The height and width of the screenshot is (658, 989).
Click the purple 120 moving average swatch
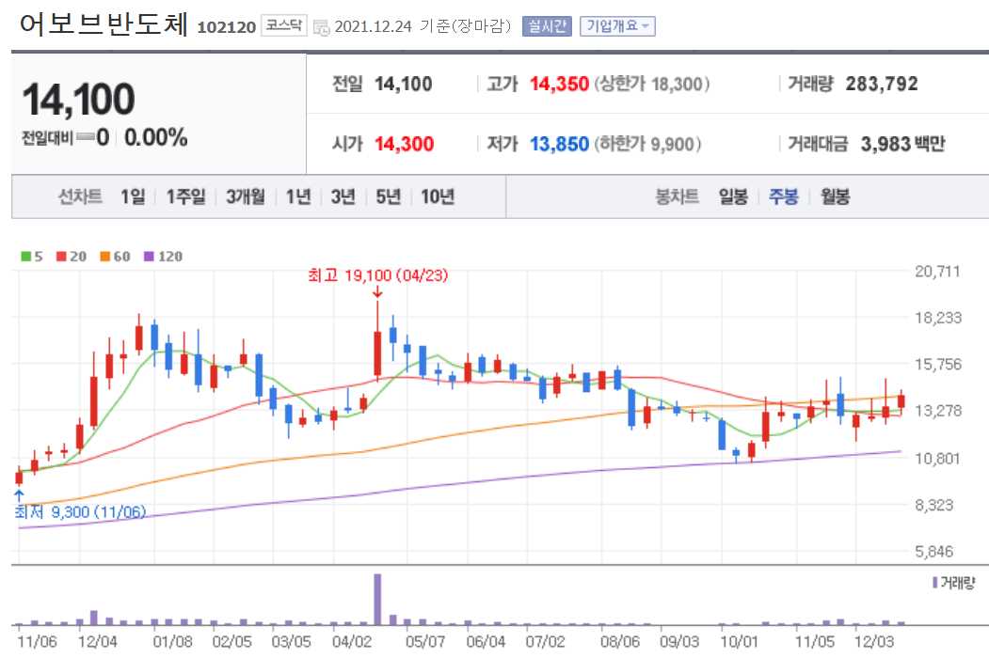pos(149,257)
